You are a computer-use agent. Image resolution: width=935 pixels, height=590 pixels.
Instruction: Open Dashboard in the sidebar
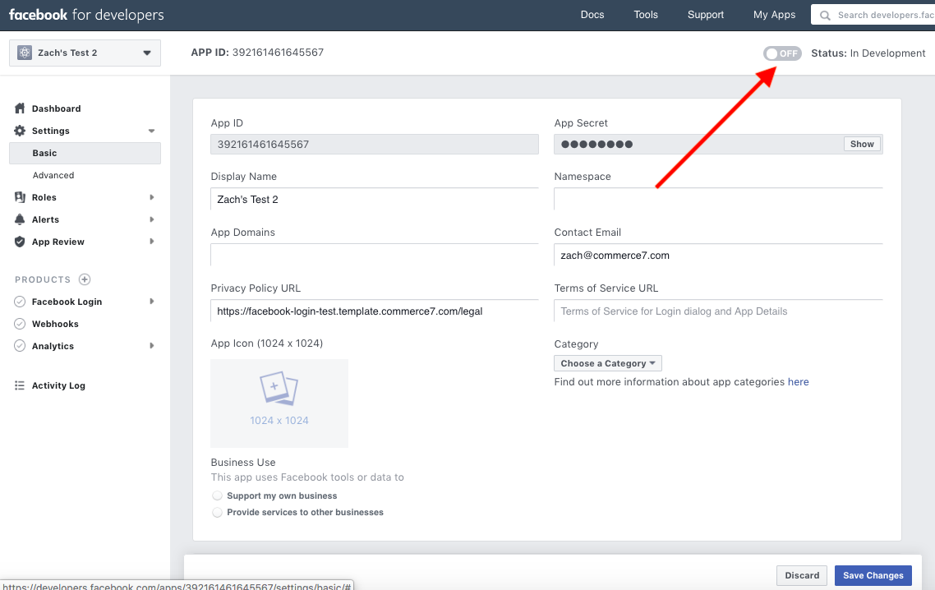[x=56, y=108]
